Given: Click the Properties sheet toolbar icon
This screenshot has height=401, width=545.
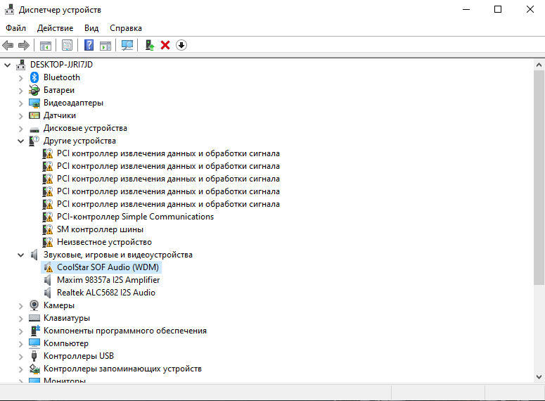Looking at the screenshot, I should click(67, 45).
